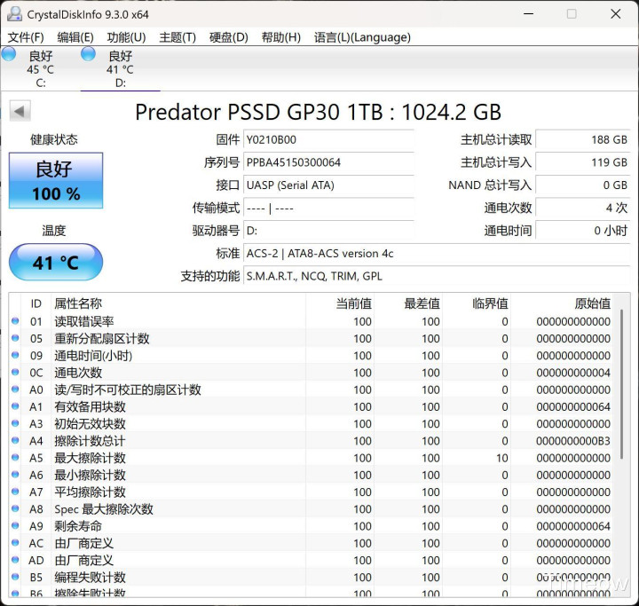Viewport: 639px width, 606px height.
Task: Close the CrystalDiskInfo window
Action: 615,14
